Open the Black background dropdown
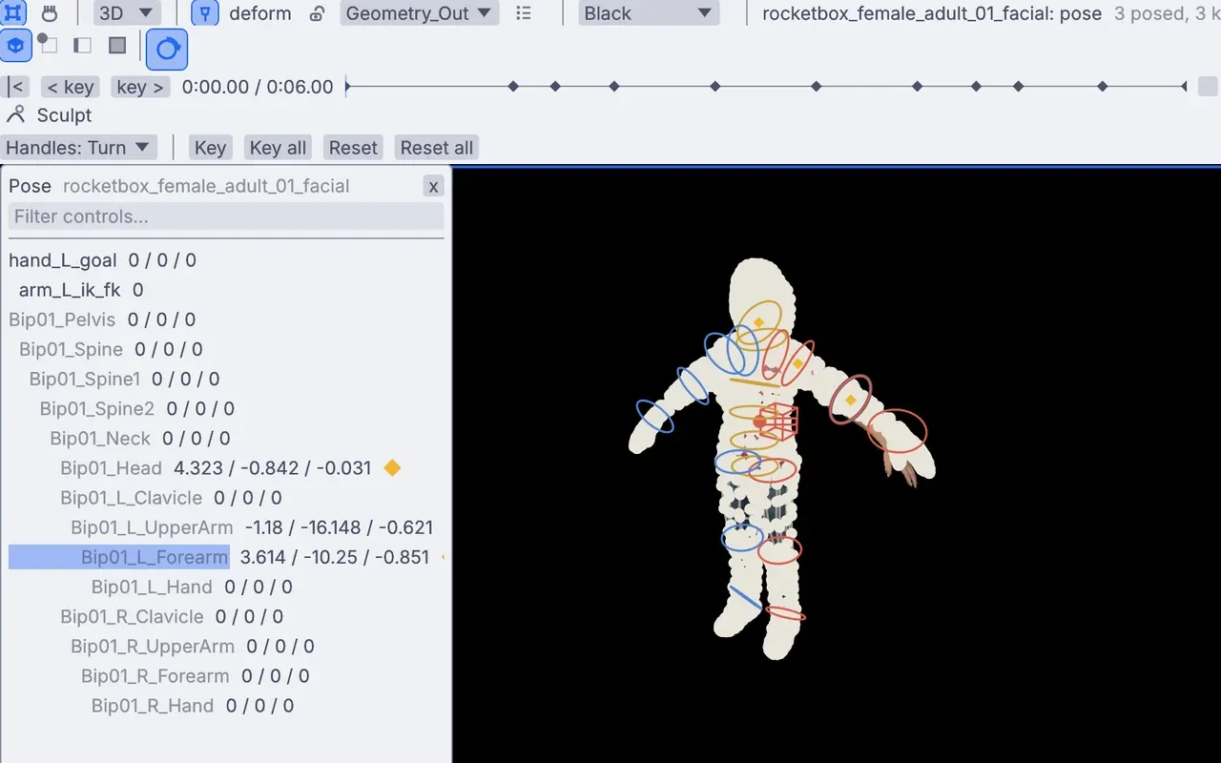The width and height of the screenshot is (1221, 763). click(x=649, y=13)
